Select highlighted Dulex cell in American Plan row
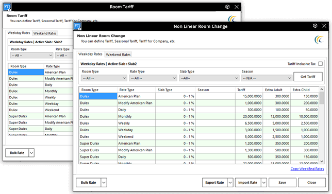 (98, 96)
